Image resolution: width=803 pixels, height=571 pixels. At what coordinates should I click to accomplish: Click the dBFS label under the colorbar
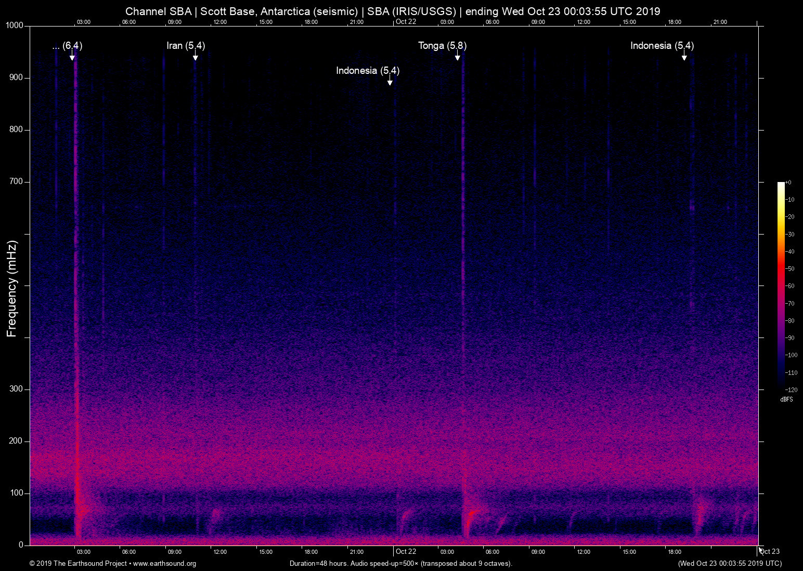787,399
